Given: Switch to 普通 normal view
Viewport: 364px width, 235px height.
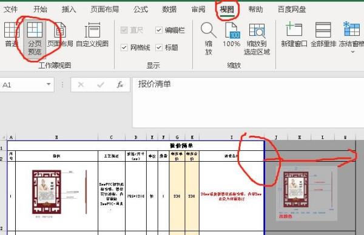Looking at the screenshot, I should 10,35.
